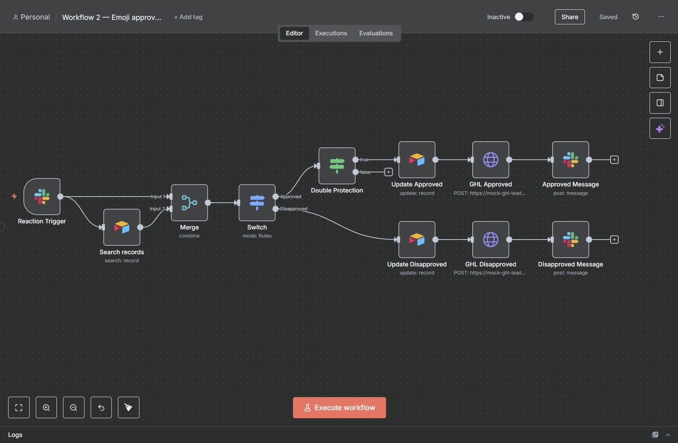Click the Switch Disapproved output connector
678x443 pixels.
point(276,209)
